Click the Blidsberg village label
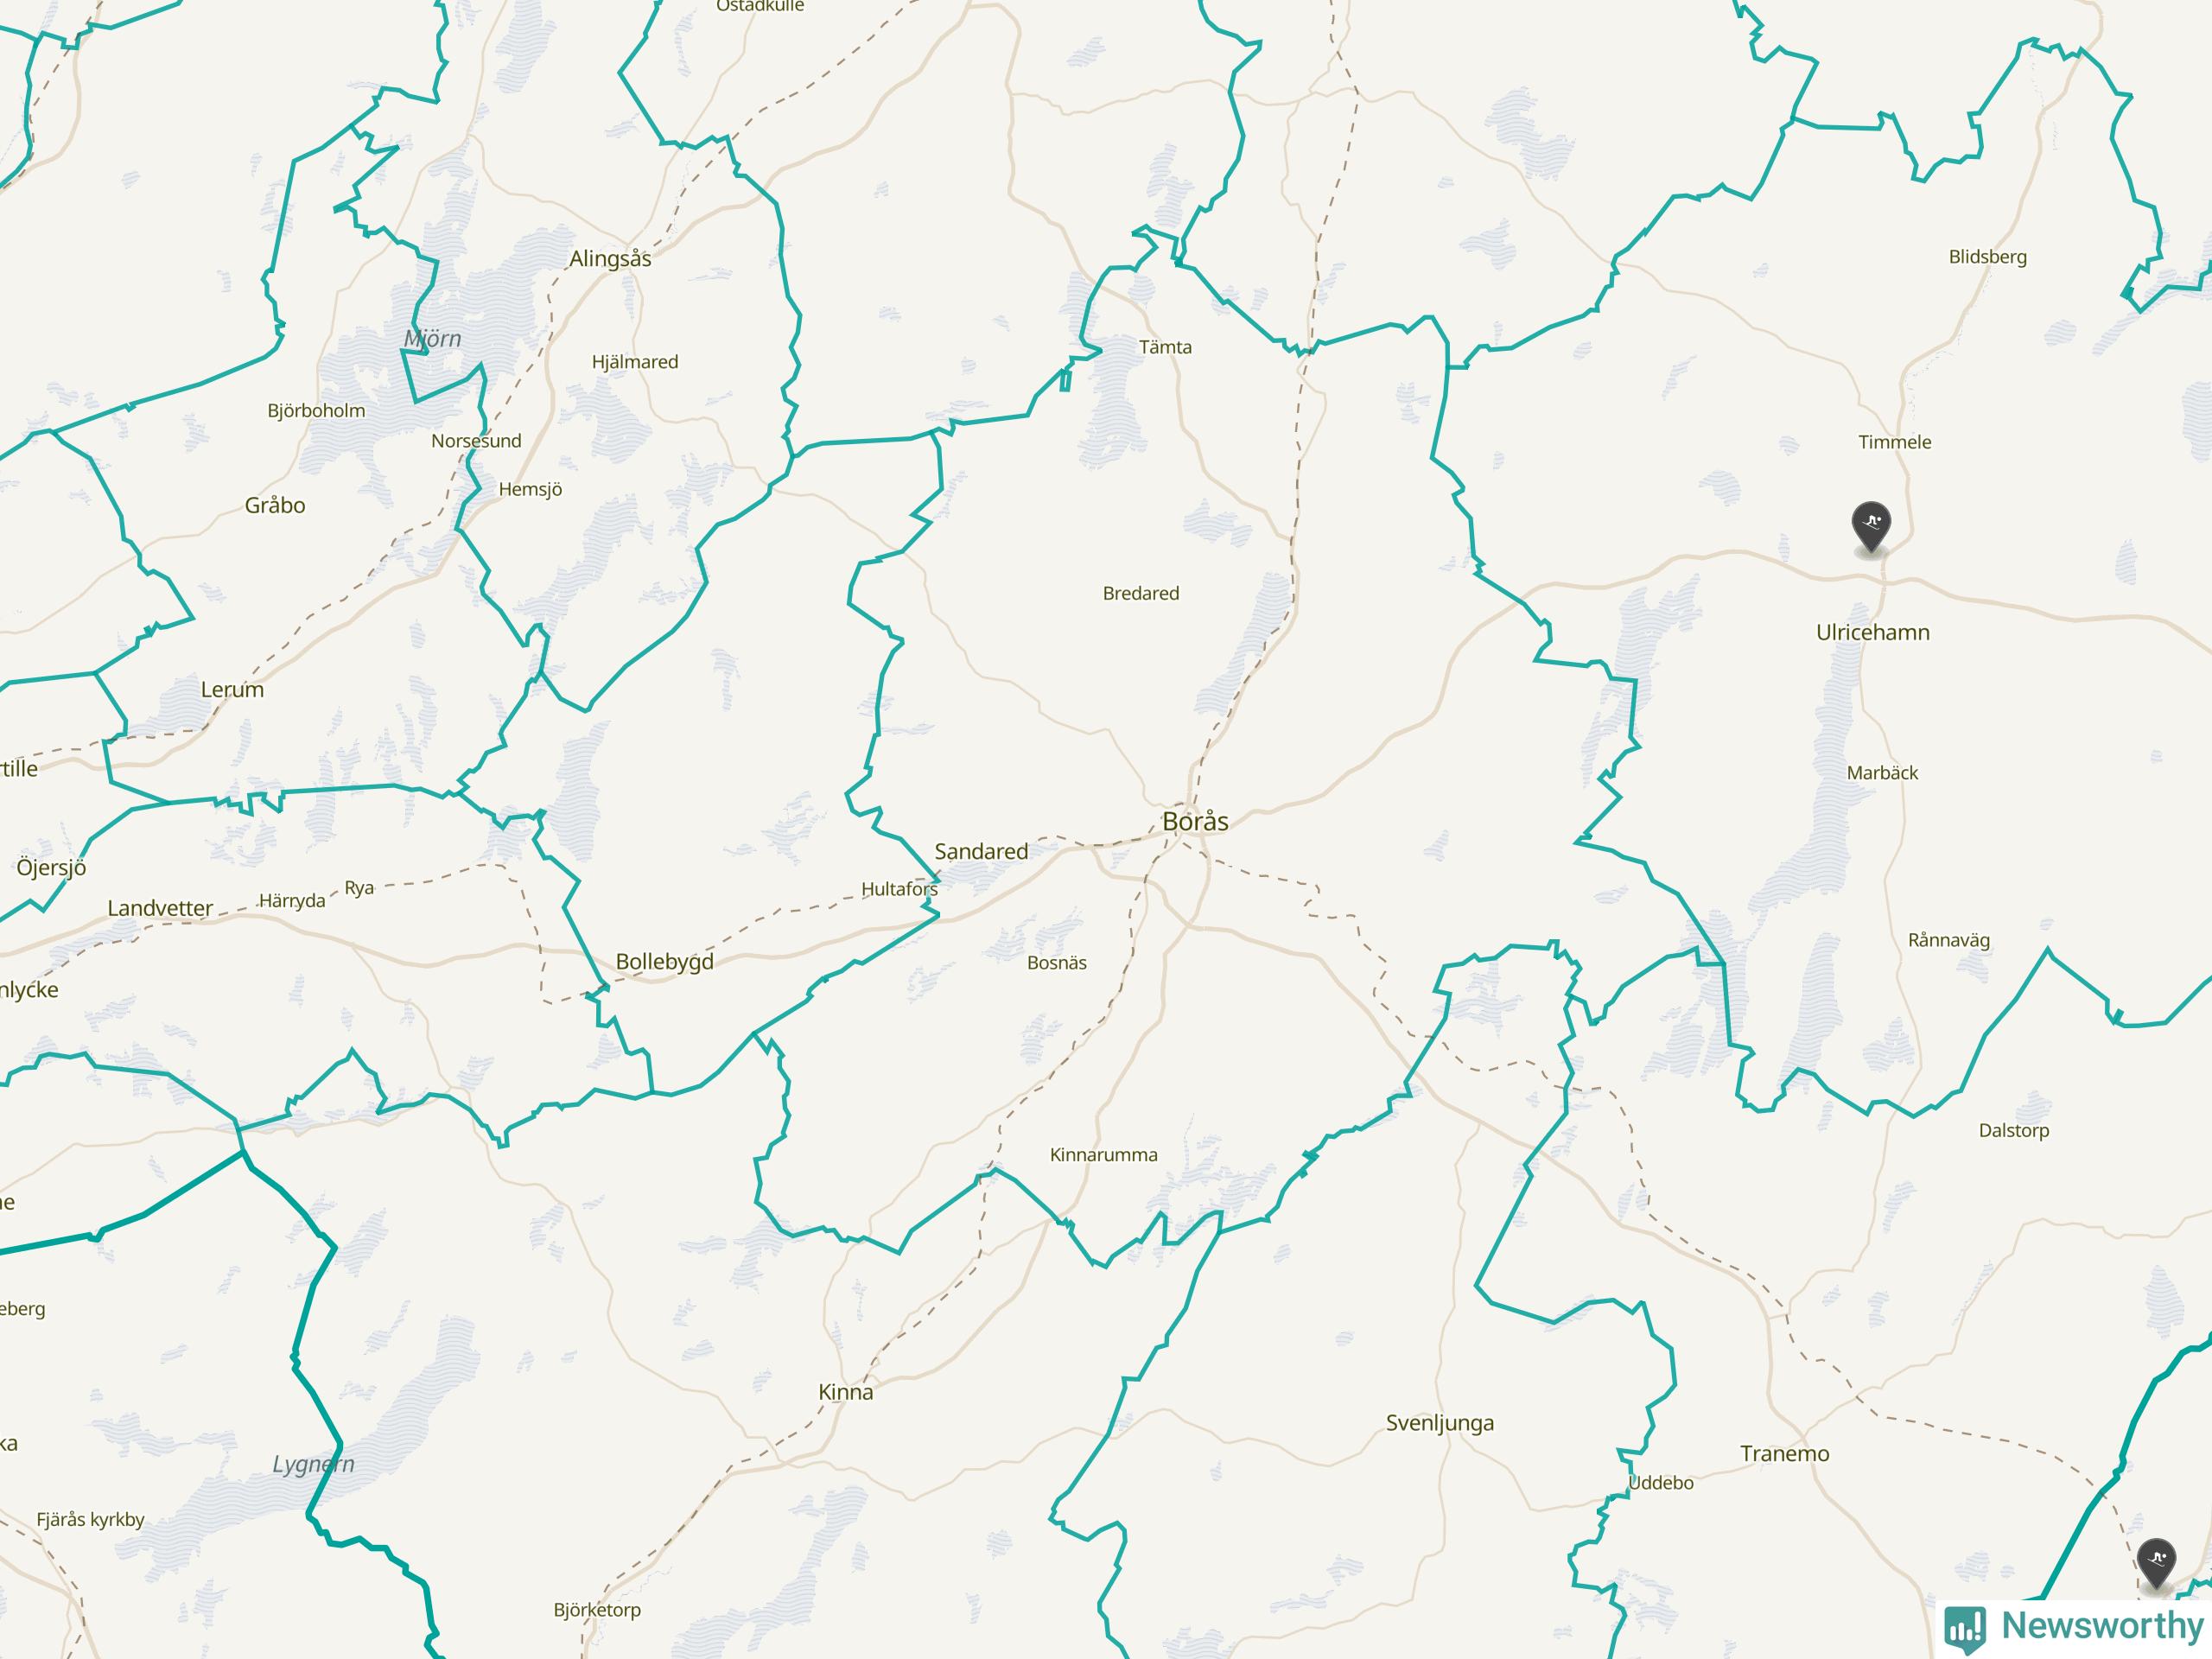The height and width of the screenshot is (1659, 2212). click(x=1988, y=257)
